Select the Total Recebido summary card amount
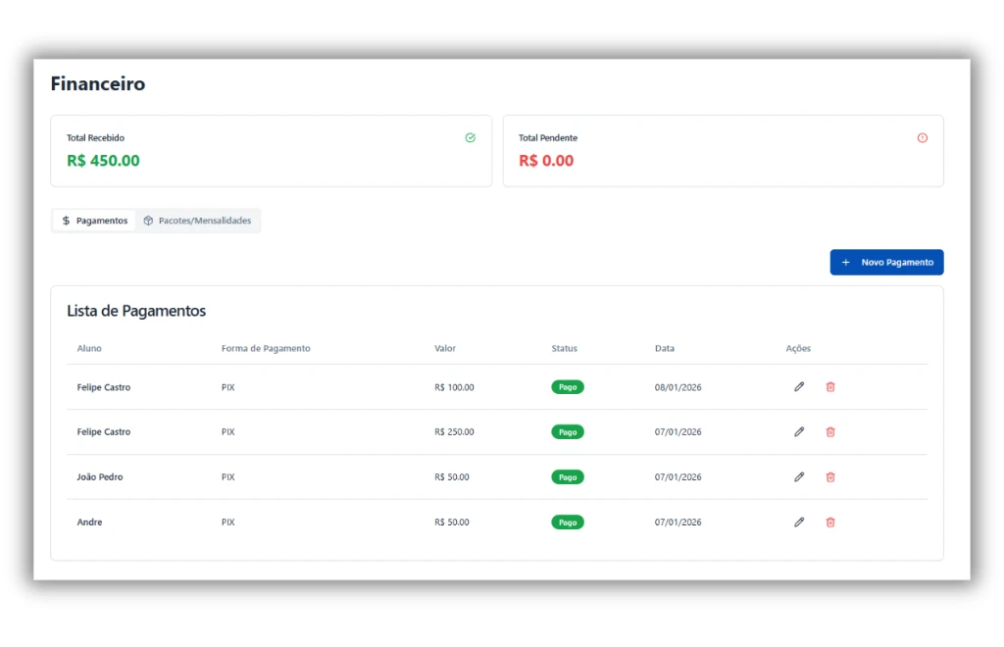The width and height of the screenshot is (1004, 647). (103, 161)
